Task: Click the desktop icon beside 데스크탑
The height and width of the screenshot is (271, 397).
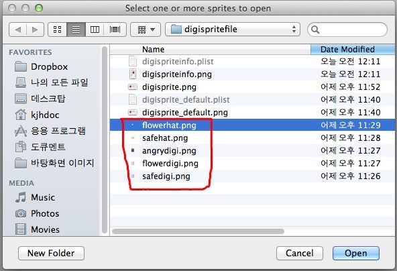Action: (x=21, y=99)
